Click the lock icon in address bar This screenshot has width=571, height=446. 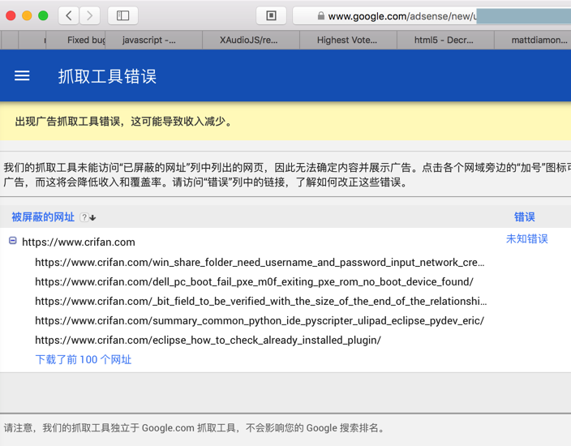pyautogui.click(x=321, y=15)
